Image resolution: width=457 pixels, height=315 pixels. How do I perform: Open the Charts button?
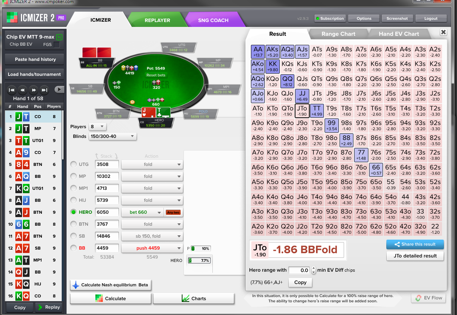194,298
